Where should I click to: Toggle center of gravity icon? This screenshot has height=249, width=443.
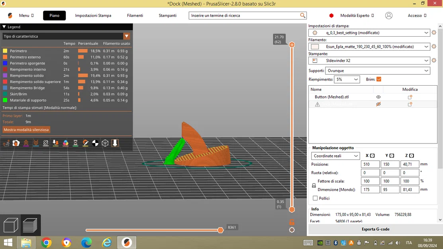coord(95,143)
